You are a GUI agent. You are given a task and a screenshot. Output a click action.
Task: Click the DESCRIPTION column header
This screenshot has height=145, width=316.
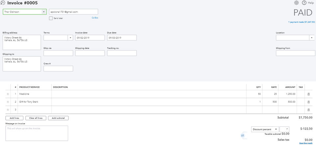(x=60, y=87)
